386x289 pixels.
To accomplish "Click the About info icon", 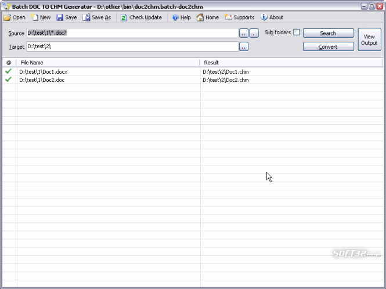I will pyautogui.click(x=264, y=17).
